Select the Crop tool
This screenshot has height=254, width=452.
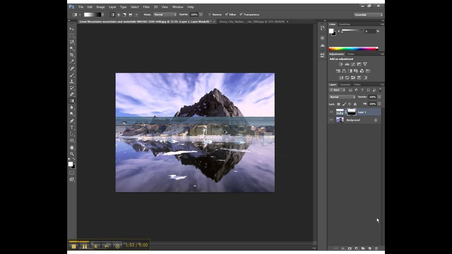click(72, 55)
